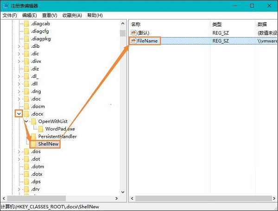Expand the .doc registry key
The height and width of the screenshot is (211, 278).
[x=19, y=99]
